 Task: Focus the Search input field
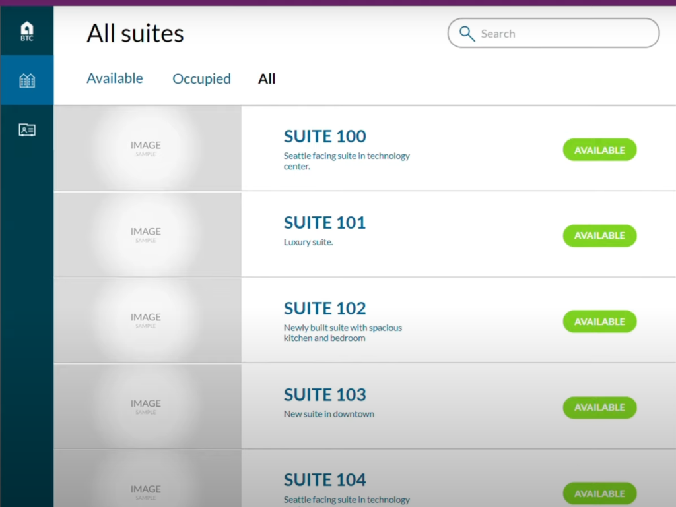pos(553,33)
